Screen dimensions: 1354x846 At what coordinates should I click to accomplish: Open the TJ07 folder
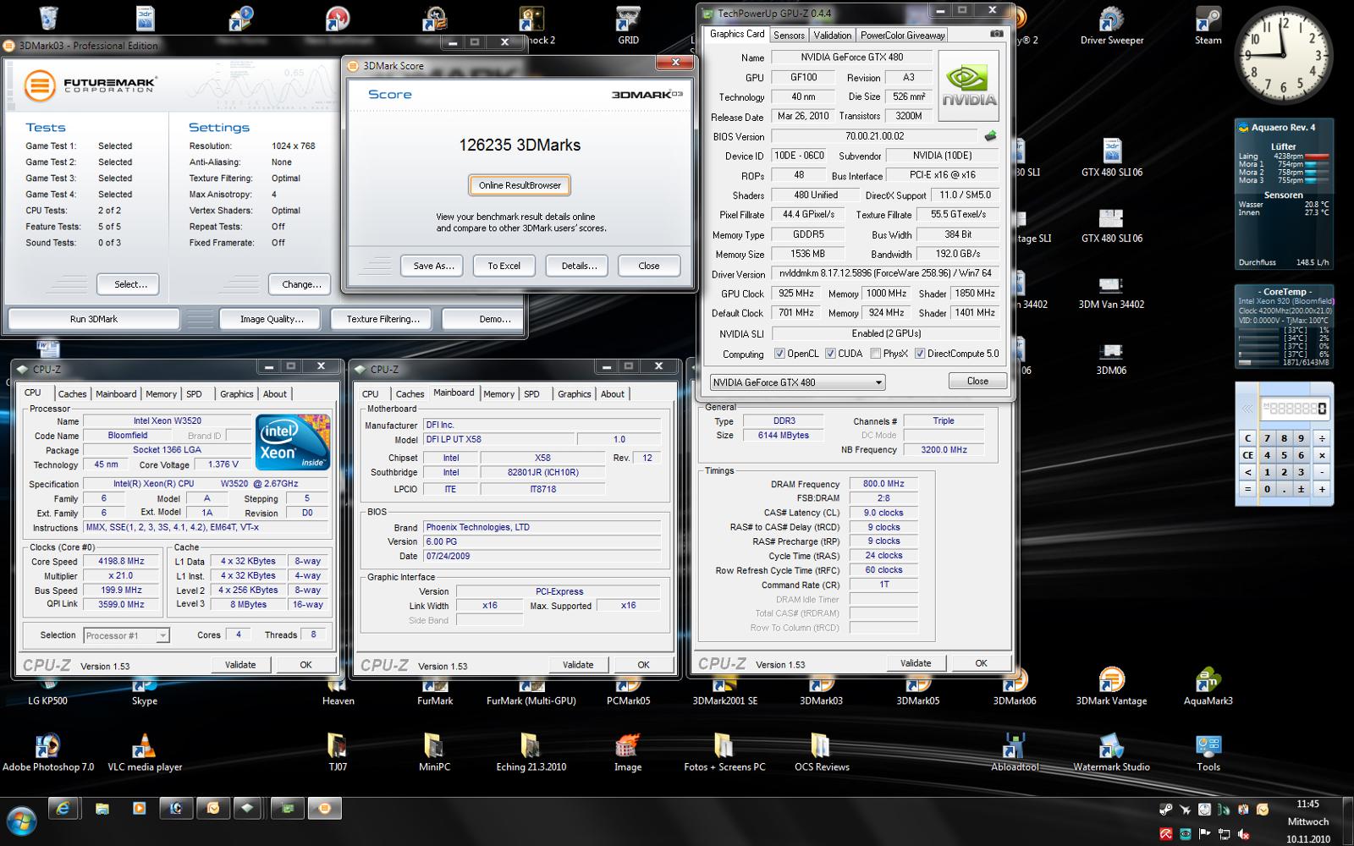coord(338,753)
